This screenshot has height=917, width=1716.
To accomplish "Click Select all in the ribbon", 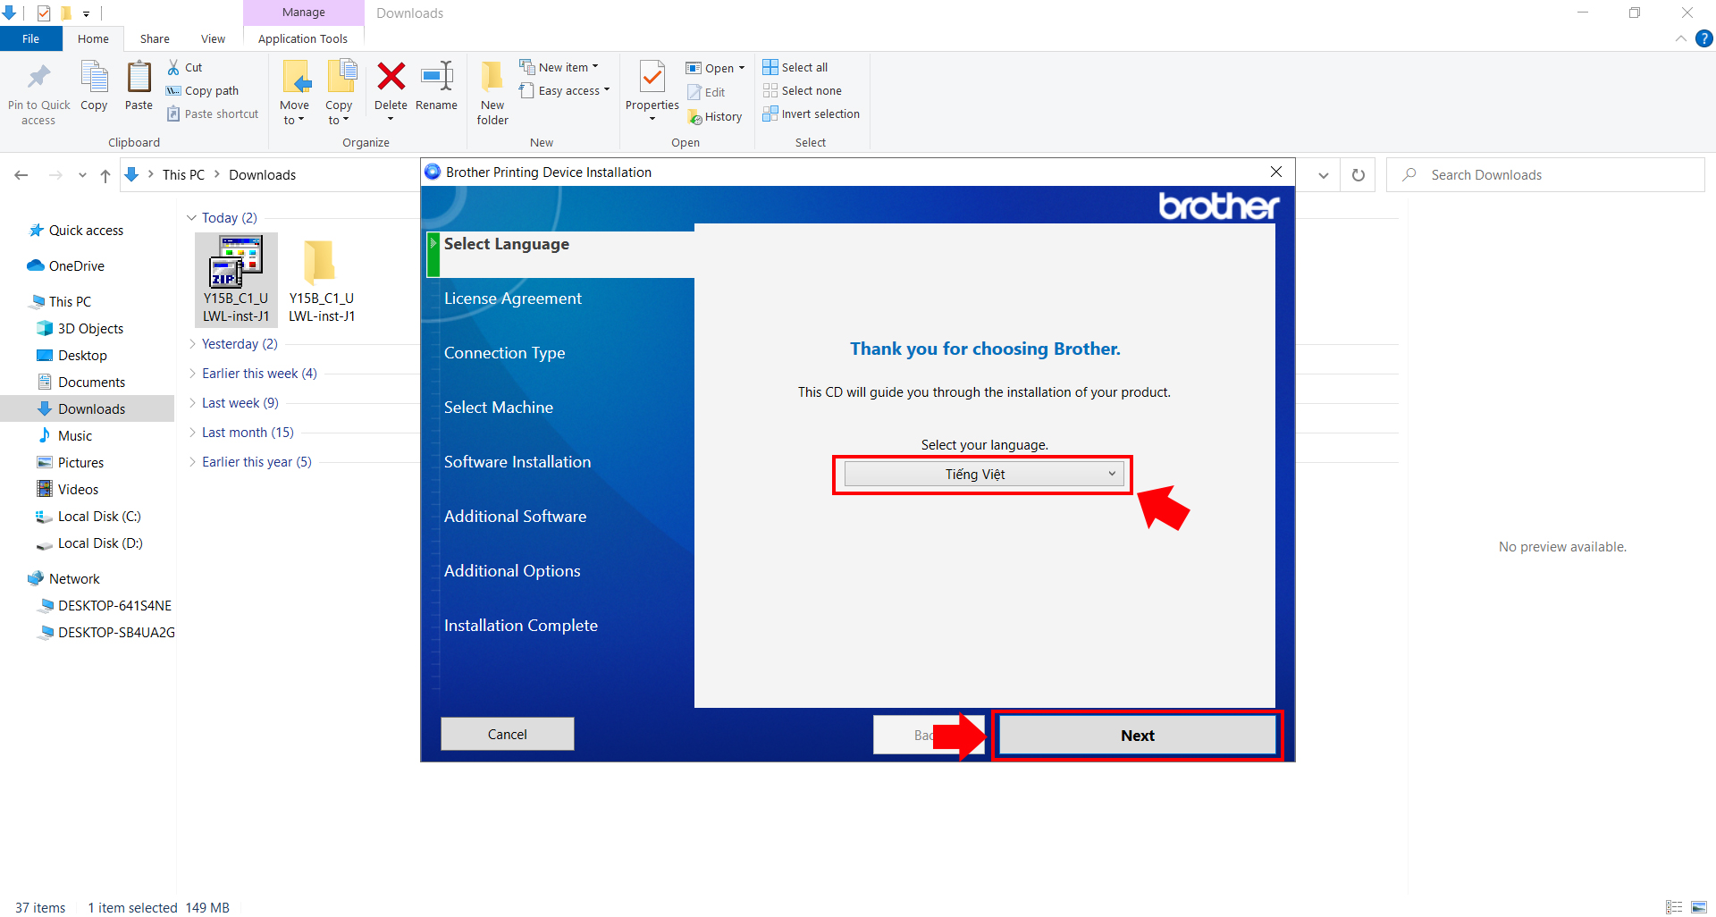I will 795,67.
